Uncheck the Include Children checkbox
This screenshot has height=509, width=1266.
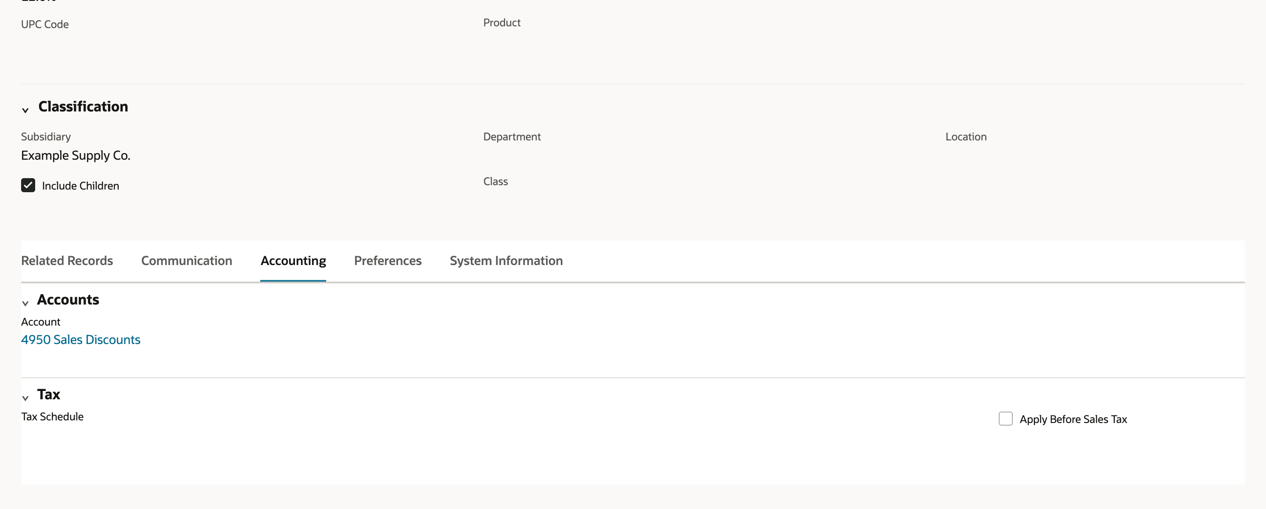pos(28,185)
